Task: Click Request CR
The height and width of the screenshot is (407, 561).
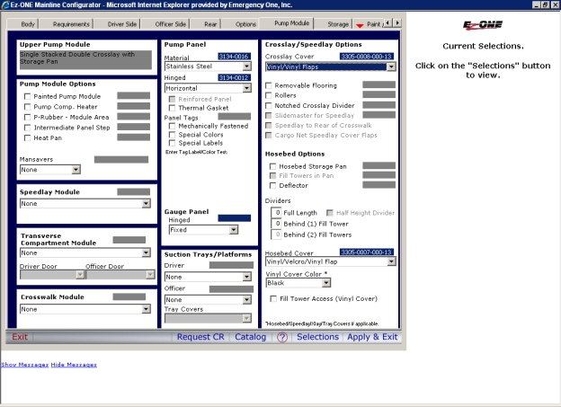Action: [200, 337]
